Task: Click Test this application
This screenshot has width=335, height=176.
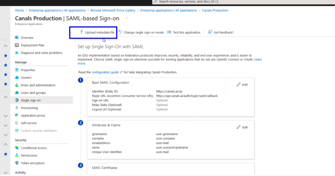Action: pos(184,32)
